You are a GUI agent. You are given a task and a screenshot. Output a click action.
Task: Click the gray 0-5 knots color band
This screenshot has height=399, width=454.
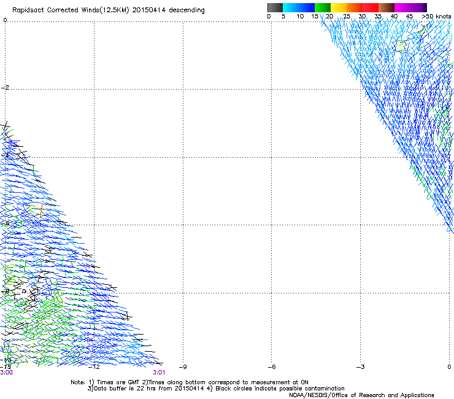275,7
